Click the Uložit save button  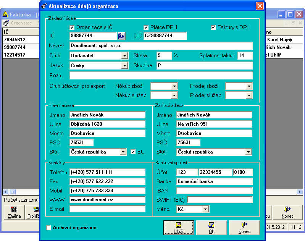point(179,228)
